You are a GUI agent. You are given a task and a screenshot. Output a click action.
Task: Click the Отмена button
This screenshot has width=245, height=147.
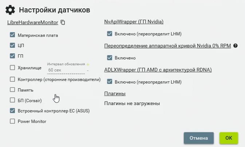click(199, 138)
